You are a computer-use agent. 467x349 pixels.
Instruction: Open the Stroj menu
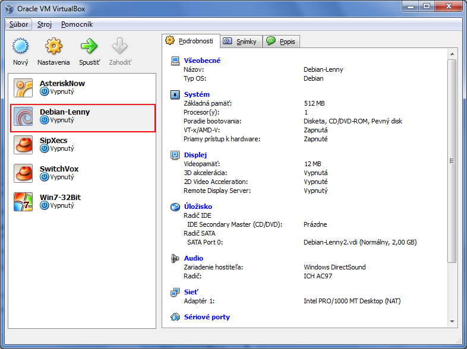45,24
